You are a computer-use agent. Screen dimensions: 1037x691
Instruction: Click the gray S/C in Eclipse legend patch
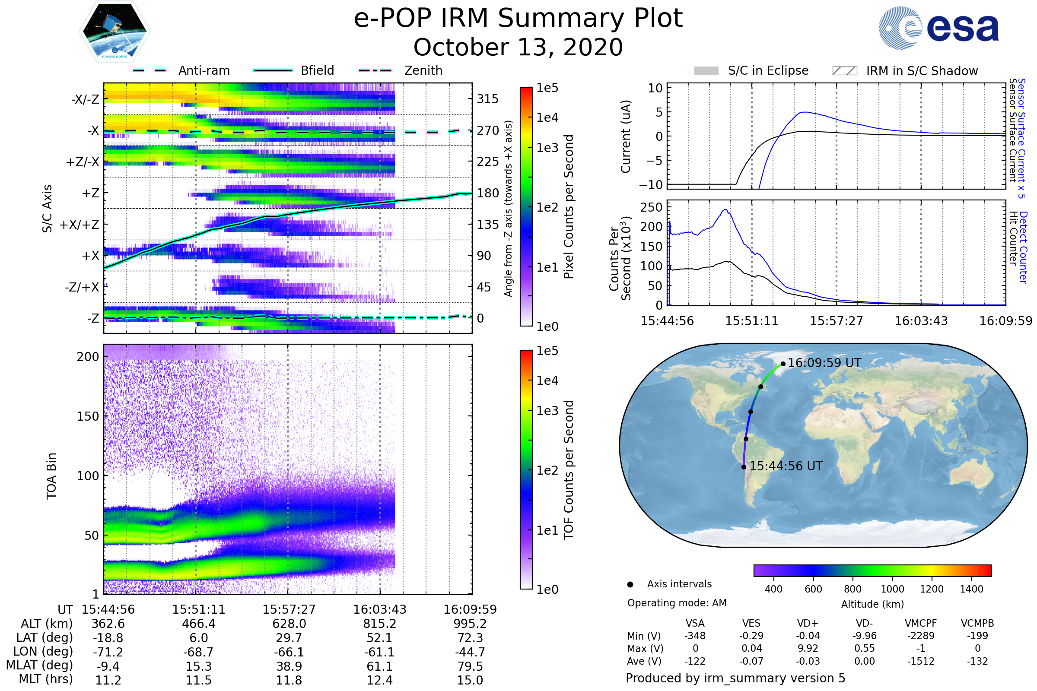click(x=706, y=71)
